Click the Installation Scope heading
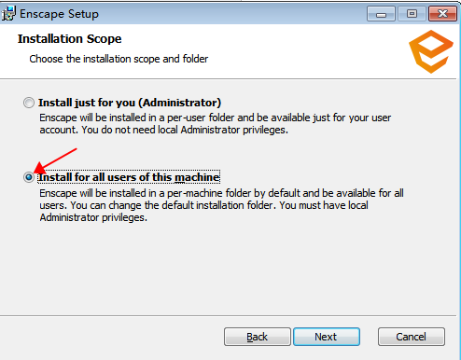The image size is (461, 360). tap(69, 39)
